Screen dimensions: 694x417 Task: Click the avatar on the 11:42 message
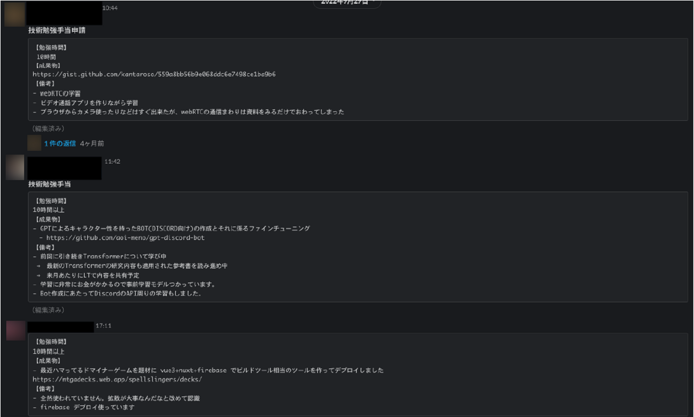pyautogui.click(x=15, y=167)
